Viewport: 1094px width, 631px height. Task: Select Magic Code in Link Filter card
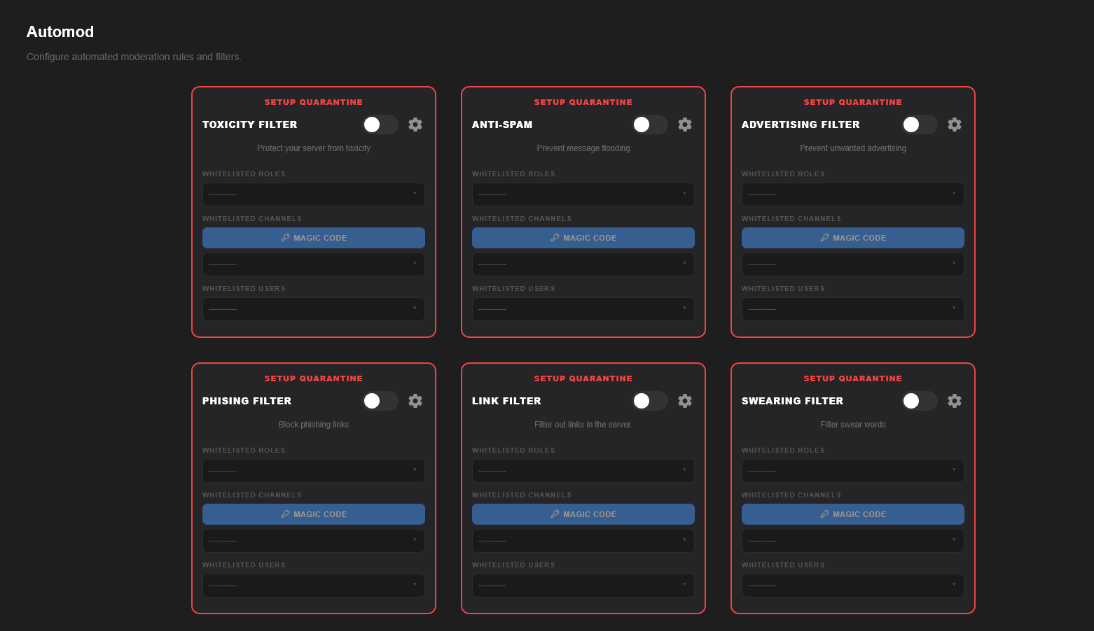(583, 514)
